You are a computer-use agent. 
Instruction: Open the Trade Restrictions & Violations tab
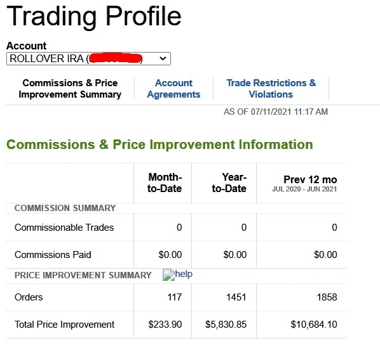click(271, 89)
